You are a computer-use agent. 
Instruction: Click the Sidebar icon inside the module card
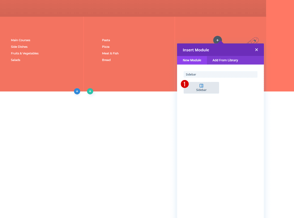[x=201, y=85]
